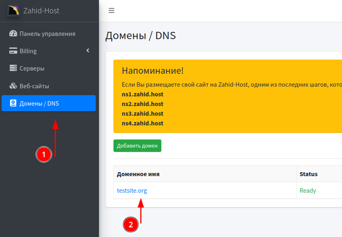Click the Домены / DNS globe icon
This screenshot has width=342, height=237.
click(x=13, y=103)
